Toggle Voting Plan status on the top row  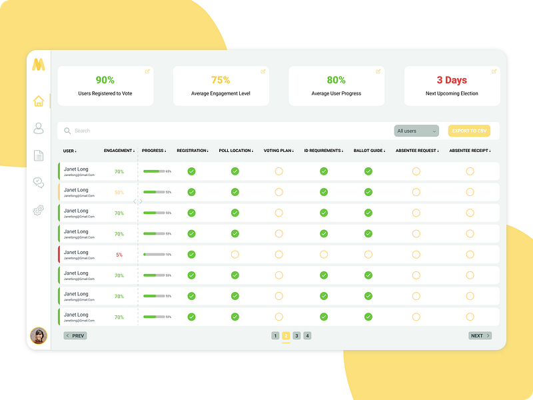pos(279,171)
